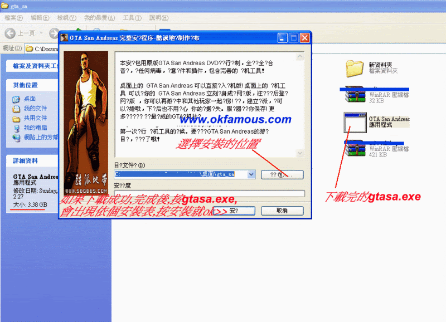Click the browse button beside the path
Screen dimensions: 446x322
tap(282, 174)
